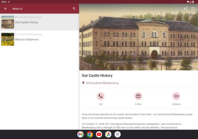Image resolution: width=198 pixels, height=139 pixels.
Task: Open YouTube from the taskbar
Action: click(x=99, y=134)
